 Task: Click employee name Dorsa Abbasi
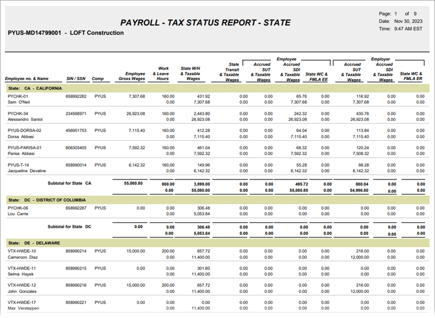click(21, 137)
